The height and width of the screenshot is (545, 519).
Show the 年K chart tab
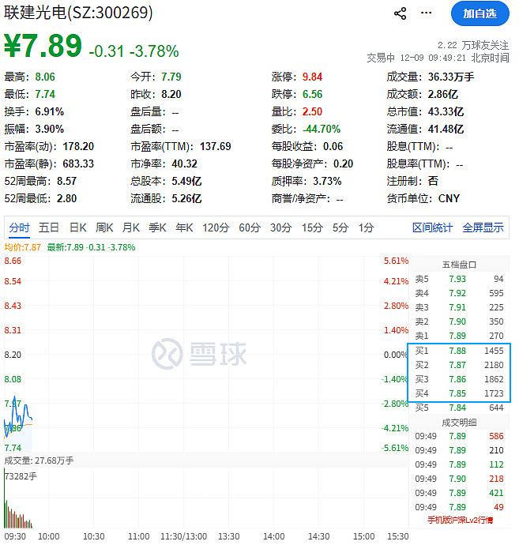click(x=184, y=227)
